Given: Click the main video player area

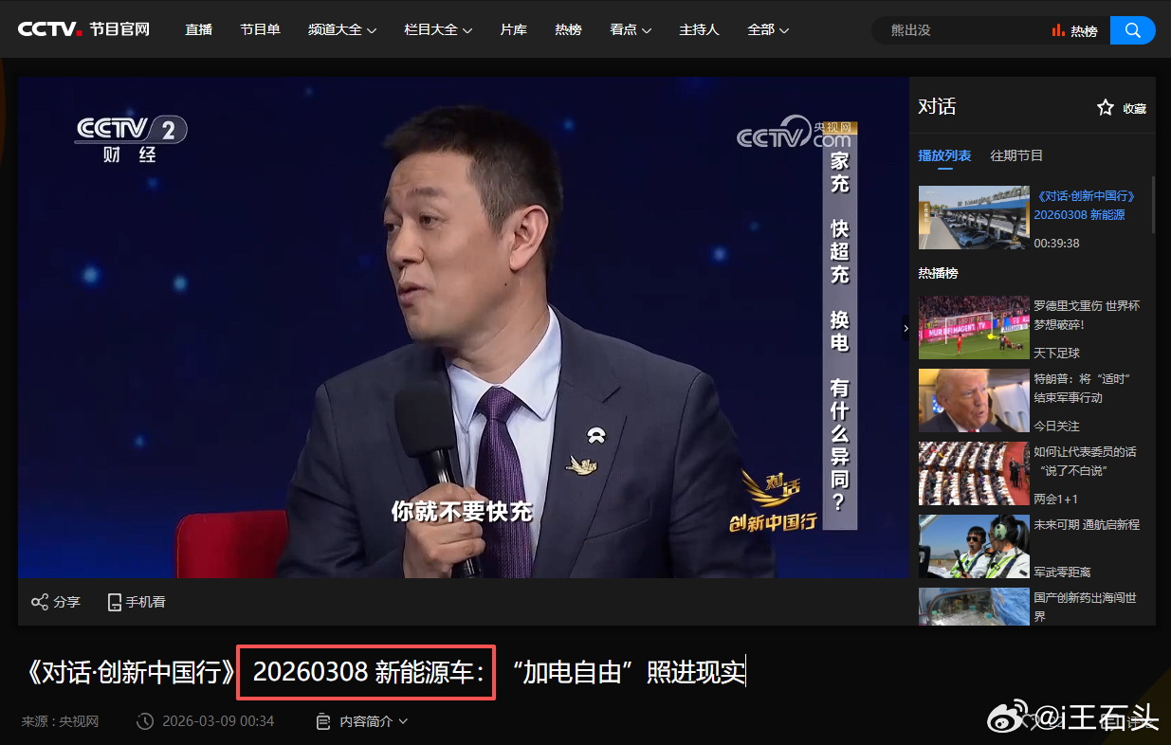Looking at the screenshot, I should pyautogui.click(x=464, y=327).
